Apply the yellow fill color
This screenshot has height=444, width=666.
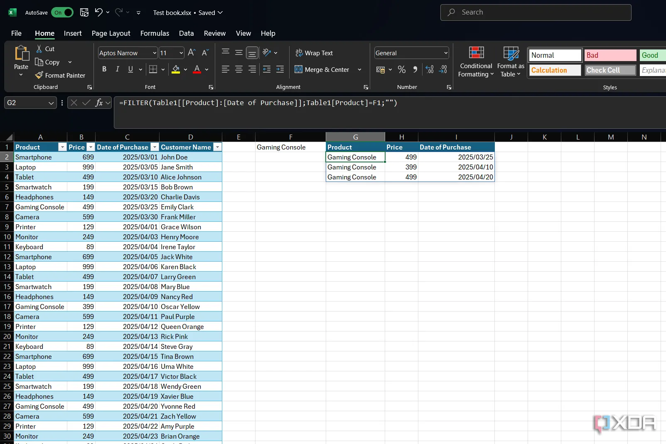(x=176, y=69)
